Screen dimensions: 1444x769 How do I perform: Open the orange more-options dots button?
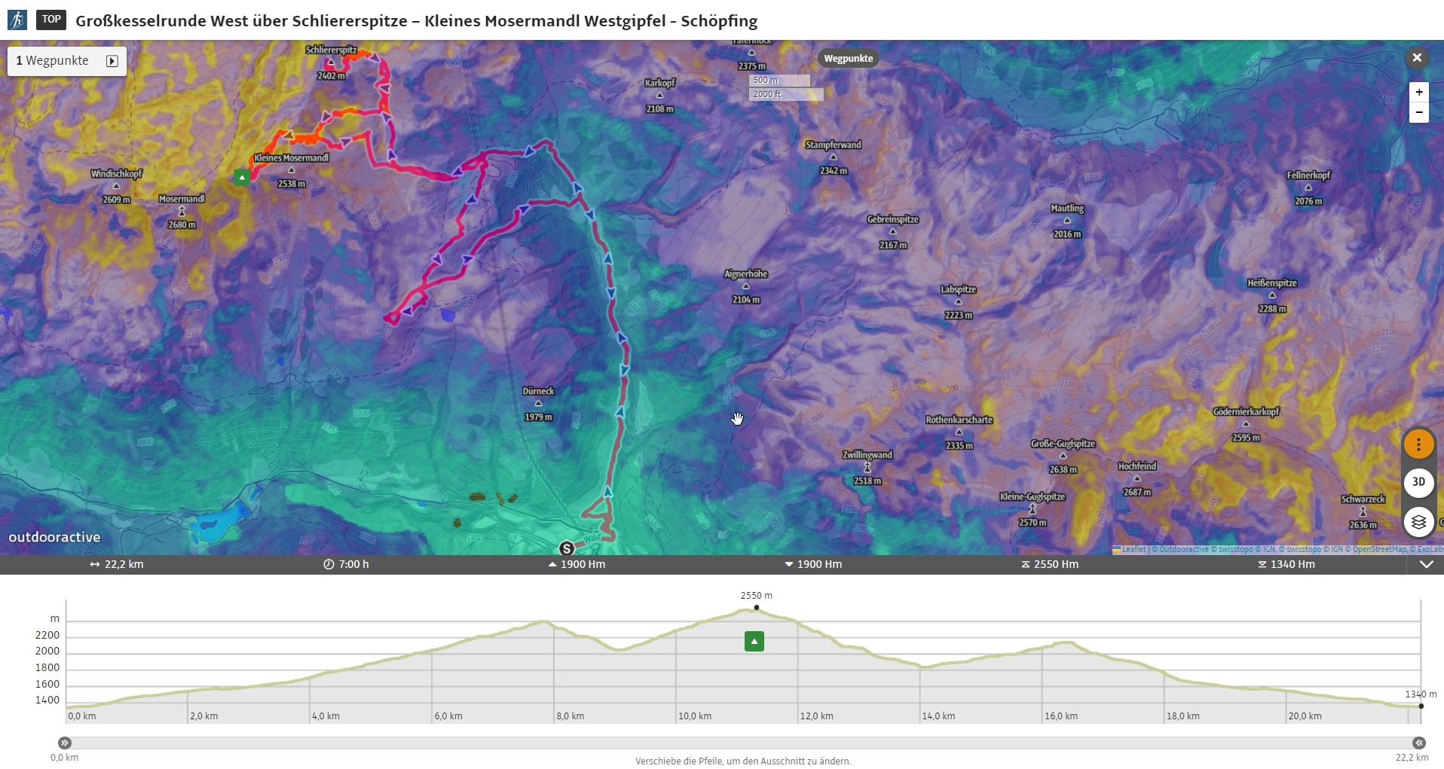(1418, 444)
